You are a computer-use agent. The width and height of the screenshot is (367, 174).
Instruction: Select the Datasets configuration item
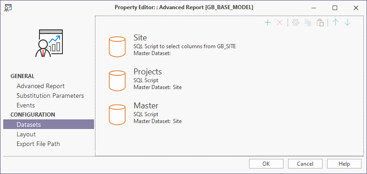coord(49,124)
